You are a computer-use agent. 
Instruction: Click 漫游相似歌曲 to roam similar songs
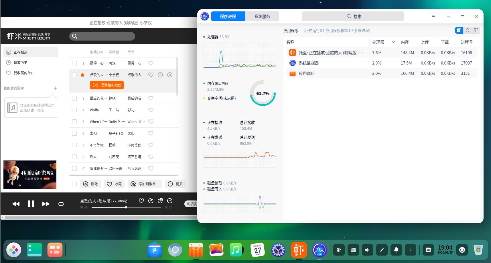click(107, 85)
